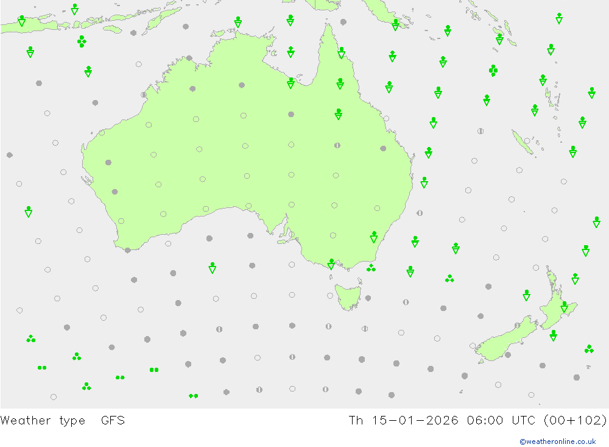Click the shower symbol on eastern New Guinea
609x447 pixels.
[395, 25]
